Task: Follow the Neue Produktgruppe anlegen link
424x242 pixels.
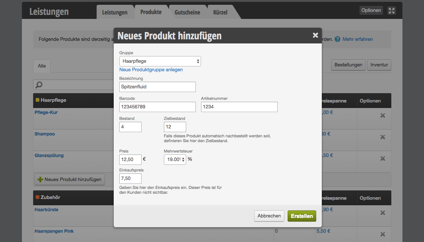Action: point(151,70)
